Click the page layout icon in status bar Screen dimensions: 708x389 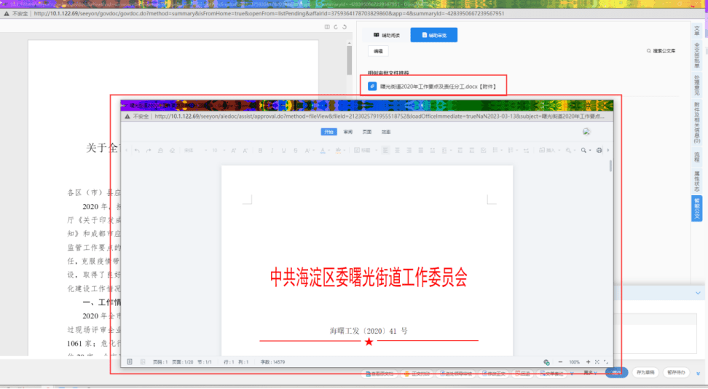130,362
